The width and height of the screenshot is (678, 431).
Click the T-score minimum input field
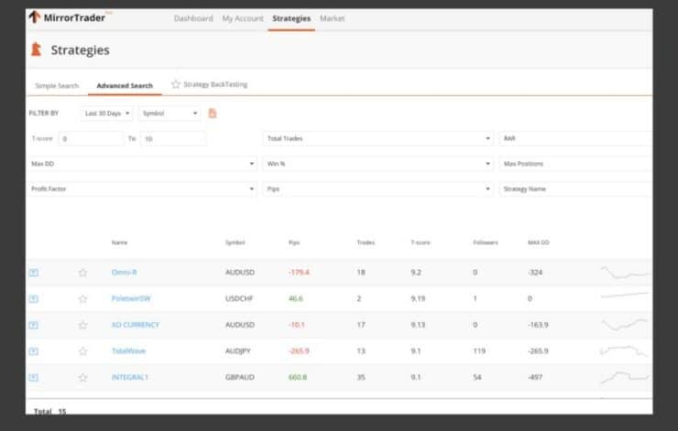pyautogui.click(x=92, y=138)
